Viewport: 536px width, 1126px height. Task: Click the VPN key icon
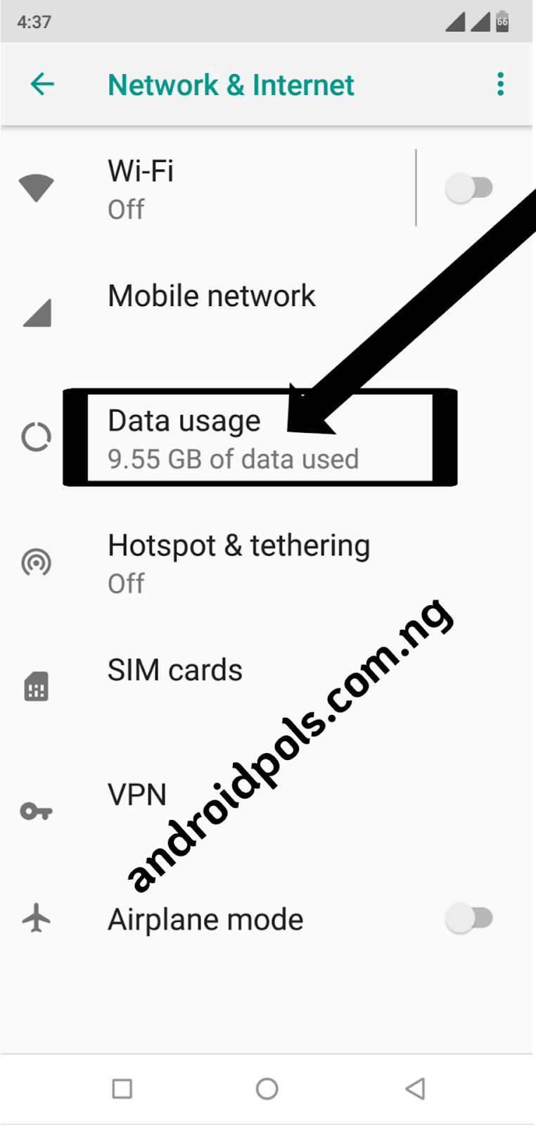click(37, 811)
